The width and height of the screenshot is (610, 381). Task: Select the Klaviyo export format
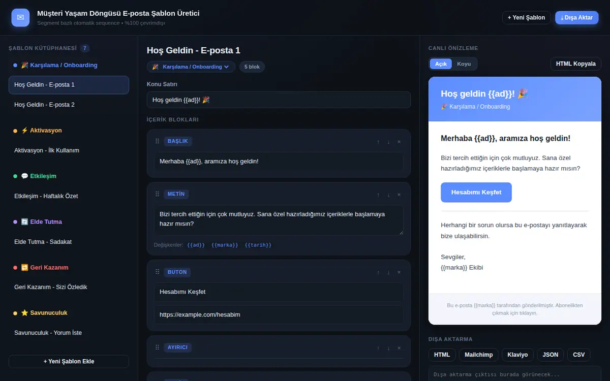tap(517, 355)
